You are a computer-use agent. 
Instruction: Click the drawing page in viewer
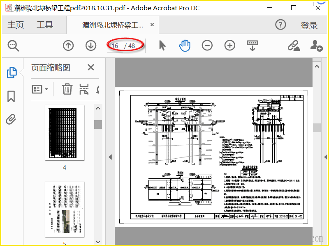pos(213,157)
